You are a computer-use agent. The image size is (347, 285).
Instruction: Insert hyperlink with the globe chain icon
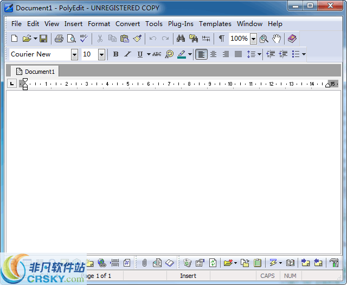(102, 263)
